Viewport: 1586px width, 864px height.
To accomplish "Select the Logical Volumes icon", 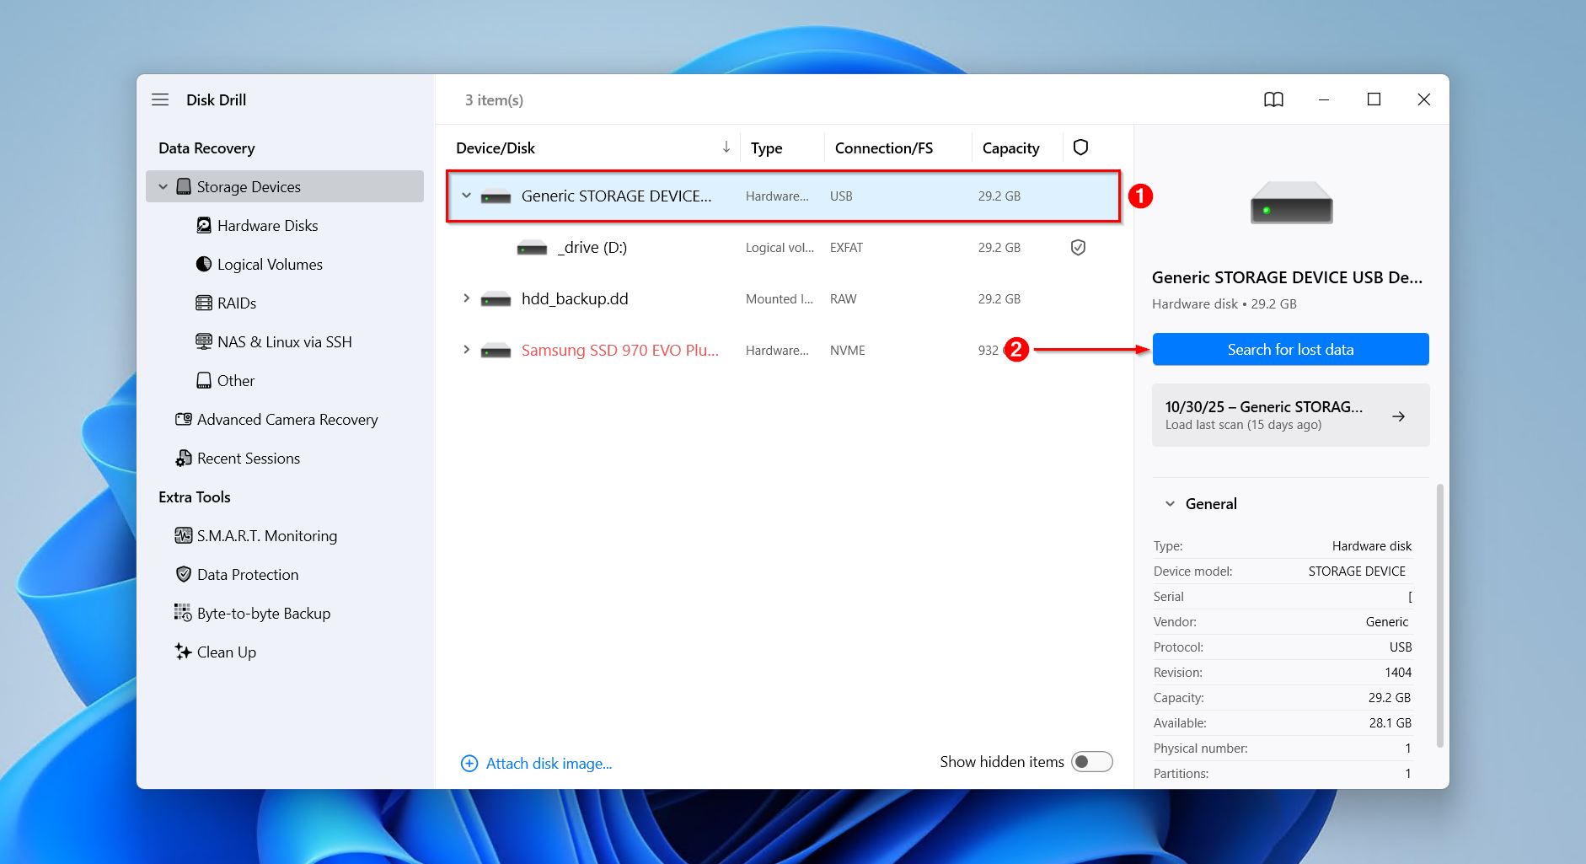I will [204, 264].
